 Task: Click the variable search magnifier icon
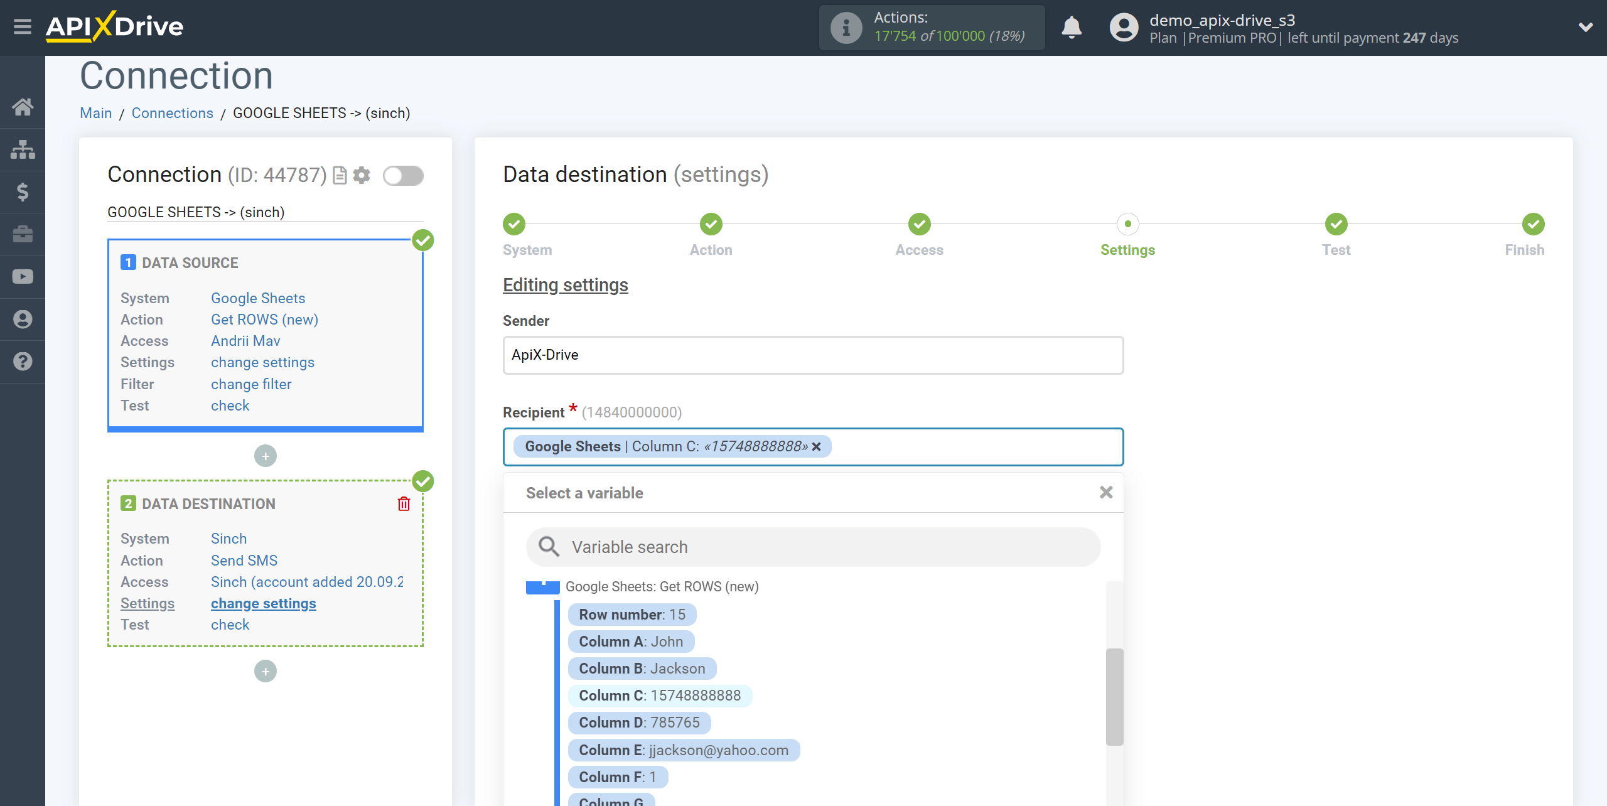click(549, 546)
